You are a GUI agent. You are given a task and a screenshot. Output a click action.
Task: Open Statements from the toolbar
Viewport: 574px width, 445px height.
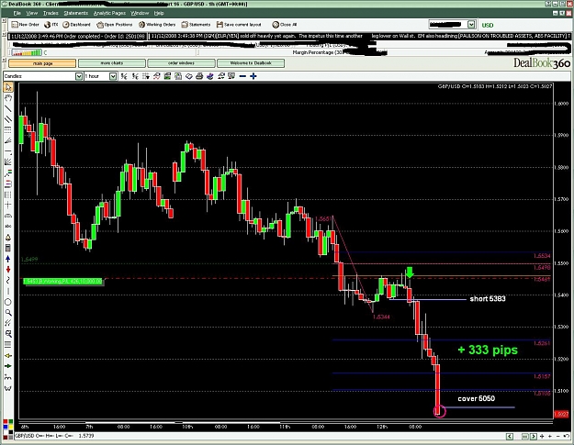[x=196, y=25]
